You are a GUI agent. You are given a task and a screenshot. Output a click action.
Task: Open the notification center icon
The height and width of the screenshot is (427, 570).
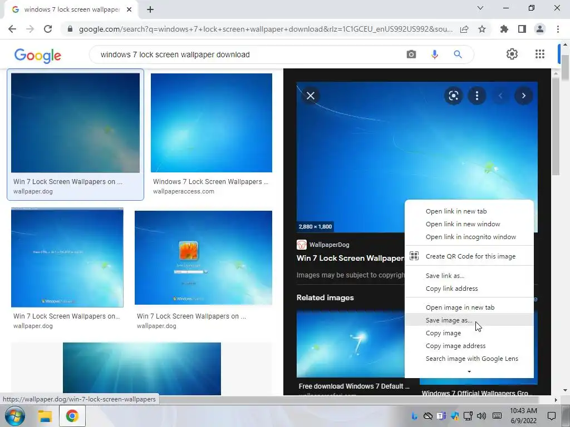coord(552,416)
